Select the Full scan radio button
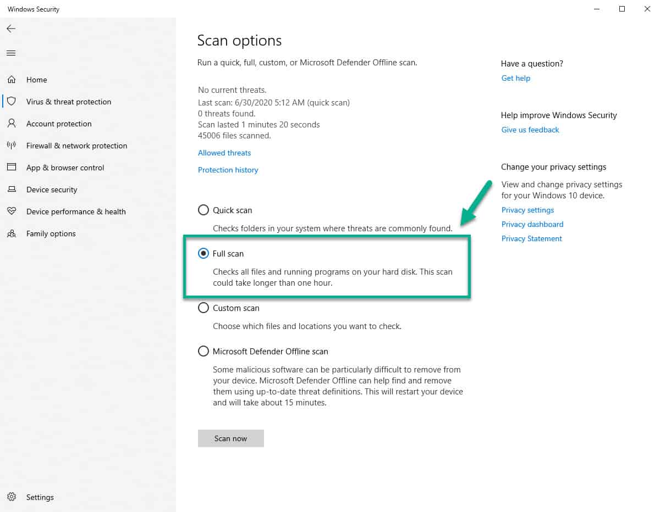Viewport: 660px width, 512px height. 204,253
